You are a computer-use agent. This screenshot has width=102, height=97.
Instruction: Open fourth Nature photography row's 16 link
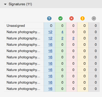click(50, 51)
